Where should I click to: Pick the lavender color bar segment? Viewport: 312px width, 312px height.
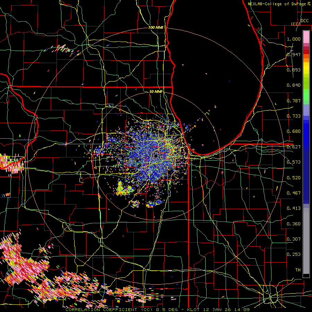(x=306, y=110)
